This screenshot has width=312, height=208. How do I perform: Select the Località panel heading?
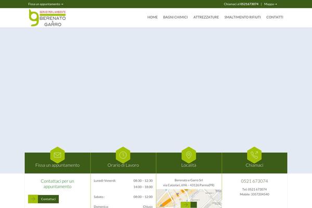(189, 165)
